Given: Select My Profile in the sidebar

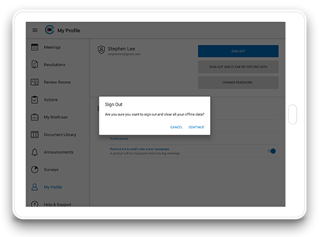Looking at the screenshot, I should pos(53,187).
